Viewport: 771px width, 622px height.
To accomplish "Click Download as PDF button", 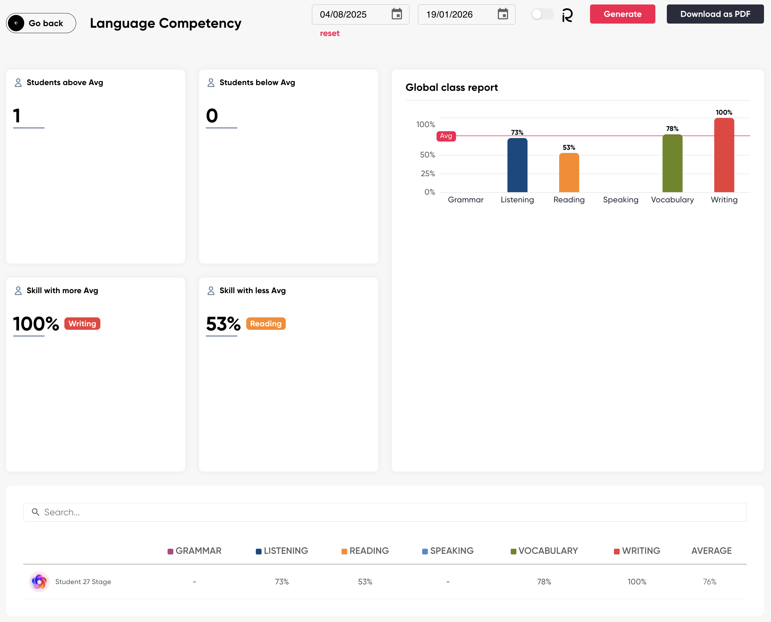I will 715,14.
